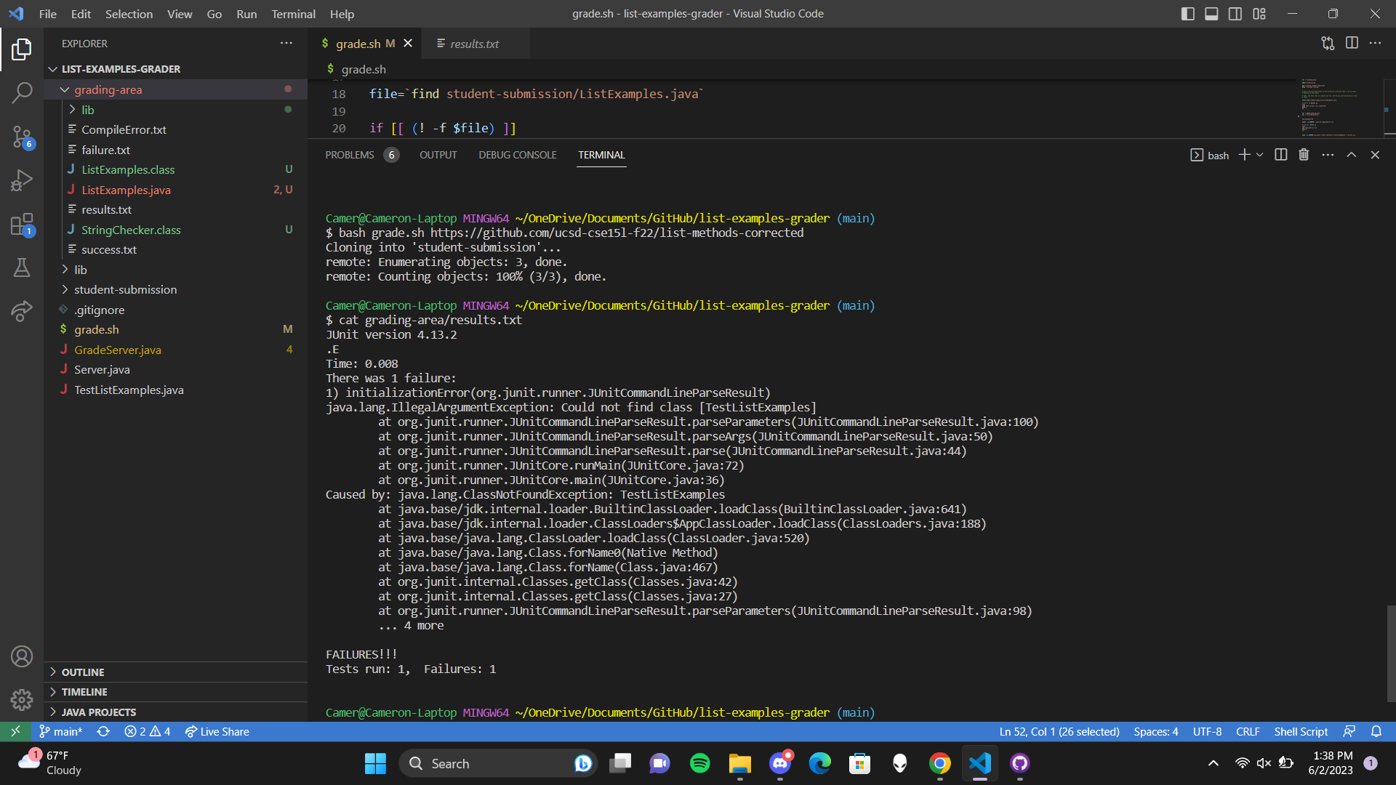This screenshot has height=785, width=1396.
Task: Kill the active bash terminal
Action: (1303, 154)
